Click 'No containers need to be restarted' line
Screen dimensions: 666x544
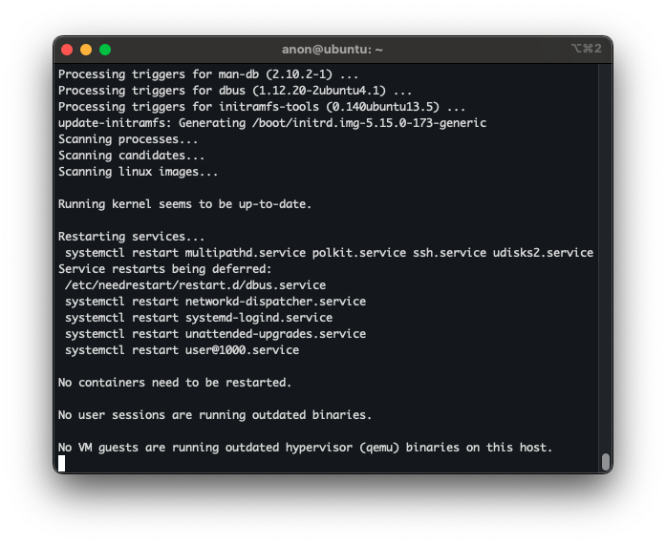175,382
